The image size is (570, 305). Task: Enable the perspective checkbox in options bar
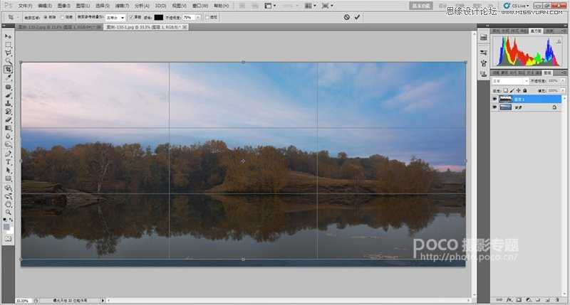[x=207, y=16]
